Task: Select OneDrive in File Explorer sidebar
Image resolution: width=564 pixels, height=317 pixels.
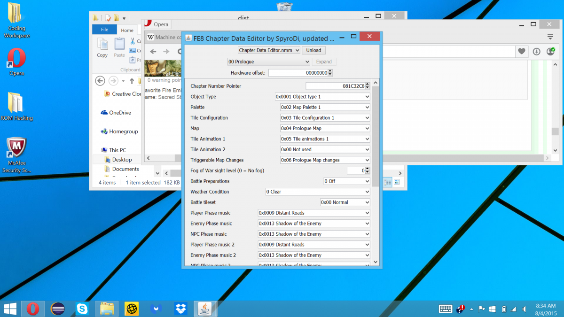Action: [x=116, y=113]
